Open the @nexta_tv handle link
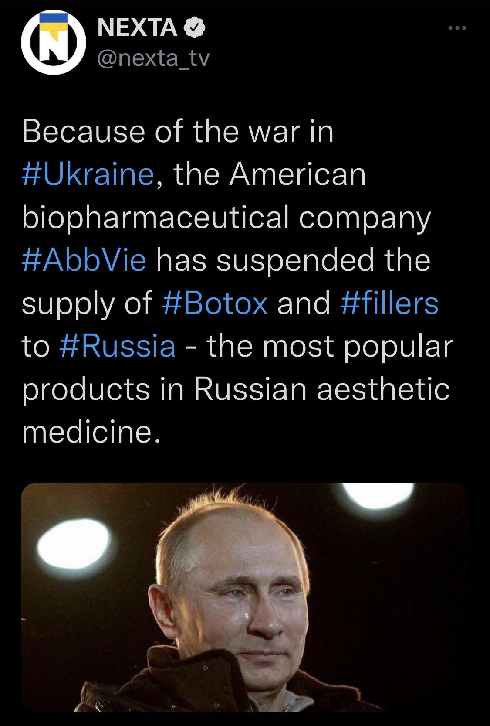490x726 pixels. (x=153, y=58)
